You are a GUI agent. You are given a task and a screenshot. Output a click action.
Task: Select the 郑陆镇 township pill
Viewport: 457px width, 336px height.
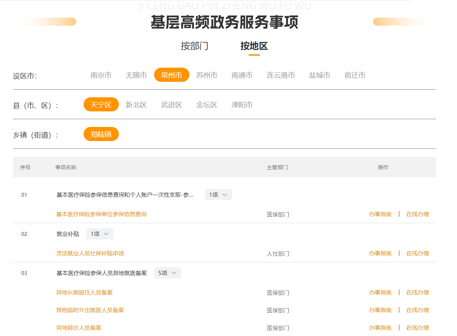(x=101, y=134)
